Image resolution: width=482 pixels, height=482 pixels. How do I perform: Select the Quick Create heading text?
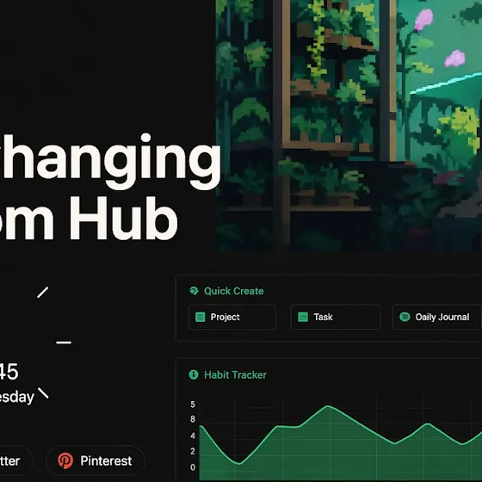point(233,291)
